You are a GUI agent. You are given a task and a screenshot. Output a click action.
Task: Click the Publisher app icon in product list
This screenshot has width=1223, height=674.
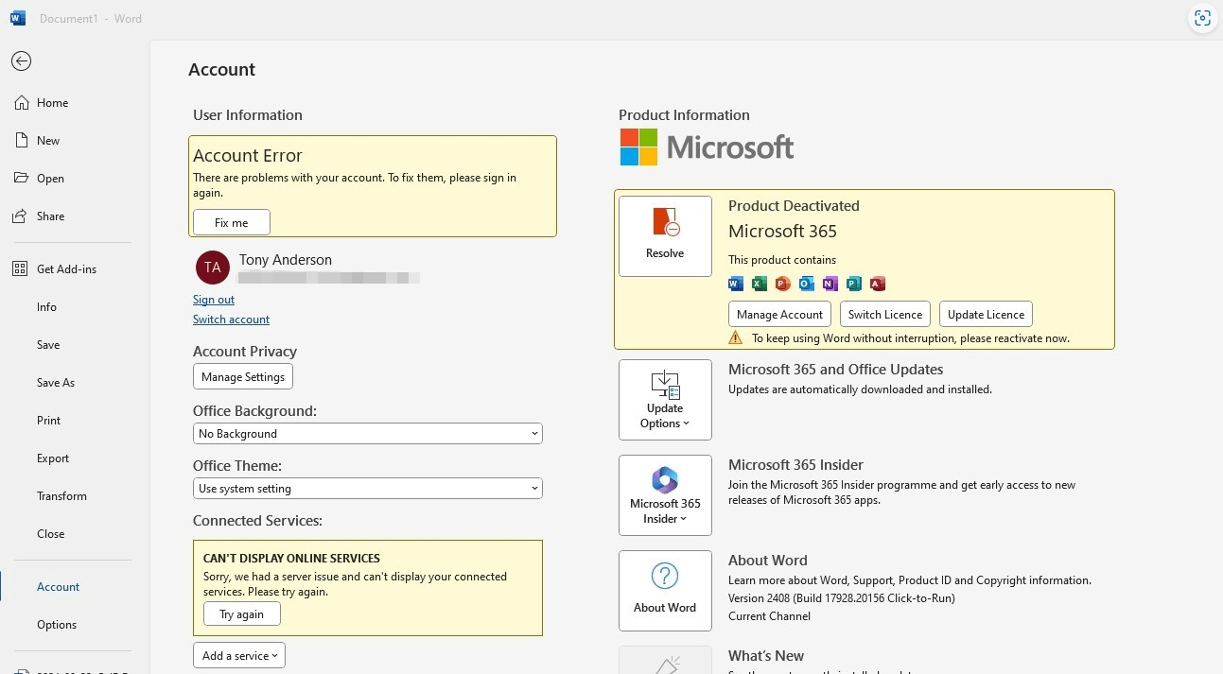point(853,284)
